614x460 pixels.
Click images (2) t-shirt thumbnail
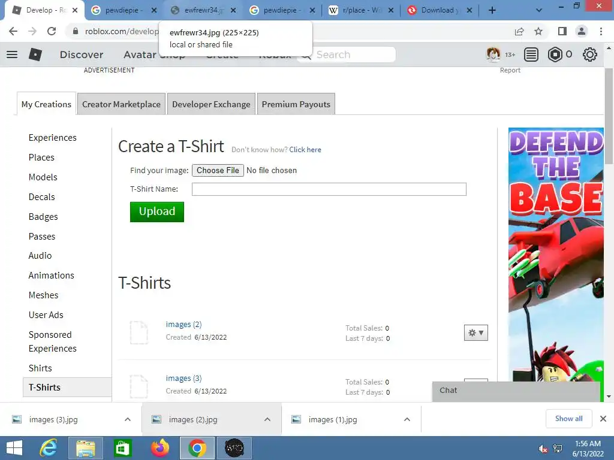tap(139, 332)
